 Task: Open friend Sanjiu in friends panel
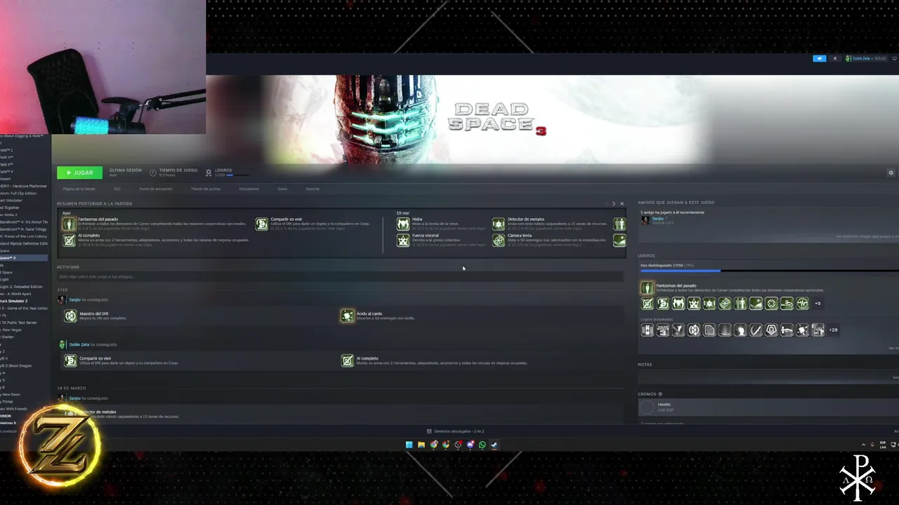pos(657,220)
